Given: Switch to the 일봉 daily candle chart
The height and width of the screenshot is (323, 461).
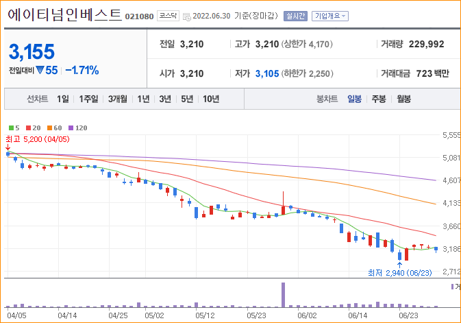Looking at the screenshot, I should tap(354, 99).
